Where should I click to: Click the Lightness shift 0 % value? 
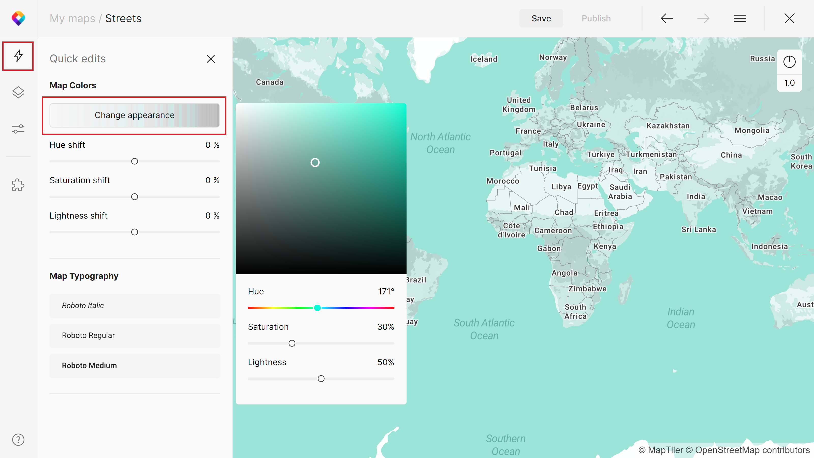(212, 216)
